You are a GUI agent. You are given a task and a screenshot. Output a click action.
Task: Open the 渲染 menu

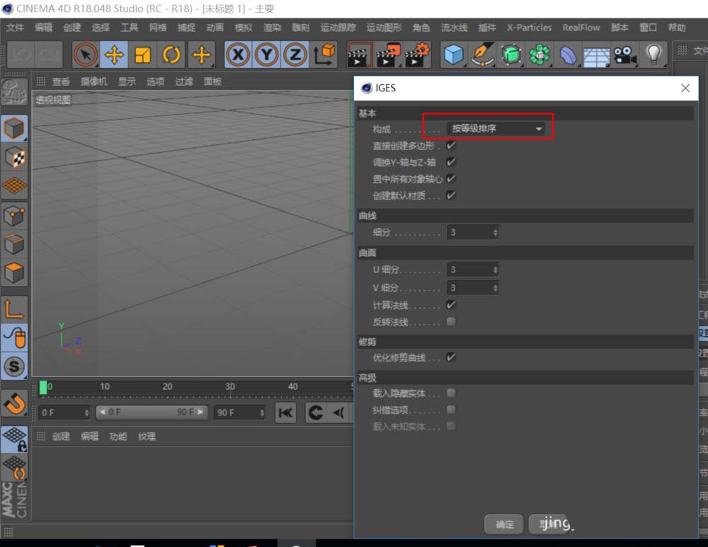click(x=271, y=28)
